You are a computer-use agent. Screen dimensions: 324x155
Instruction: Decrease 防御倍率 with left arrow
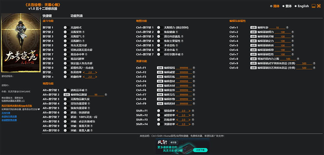84,77
